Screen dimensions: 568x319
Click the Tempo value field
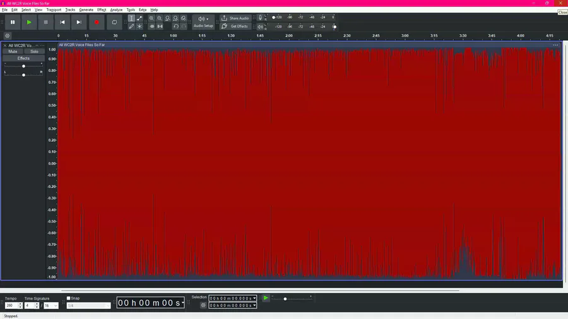coord(11,306)
